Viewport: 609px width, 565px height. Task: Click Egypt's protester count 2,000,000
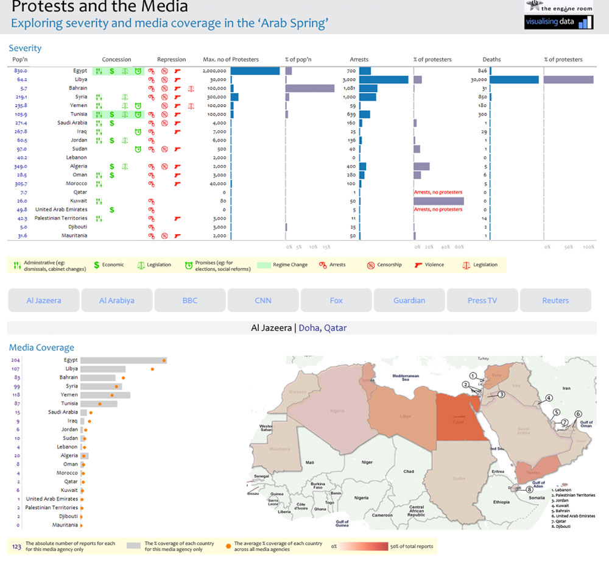click(214, 71)
